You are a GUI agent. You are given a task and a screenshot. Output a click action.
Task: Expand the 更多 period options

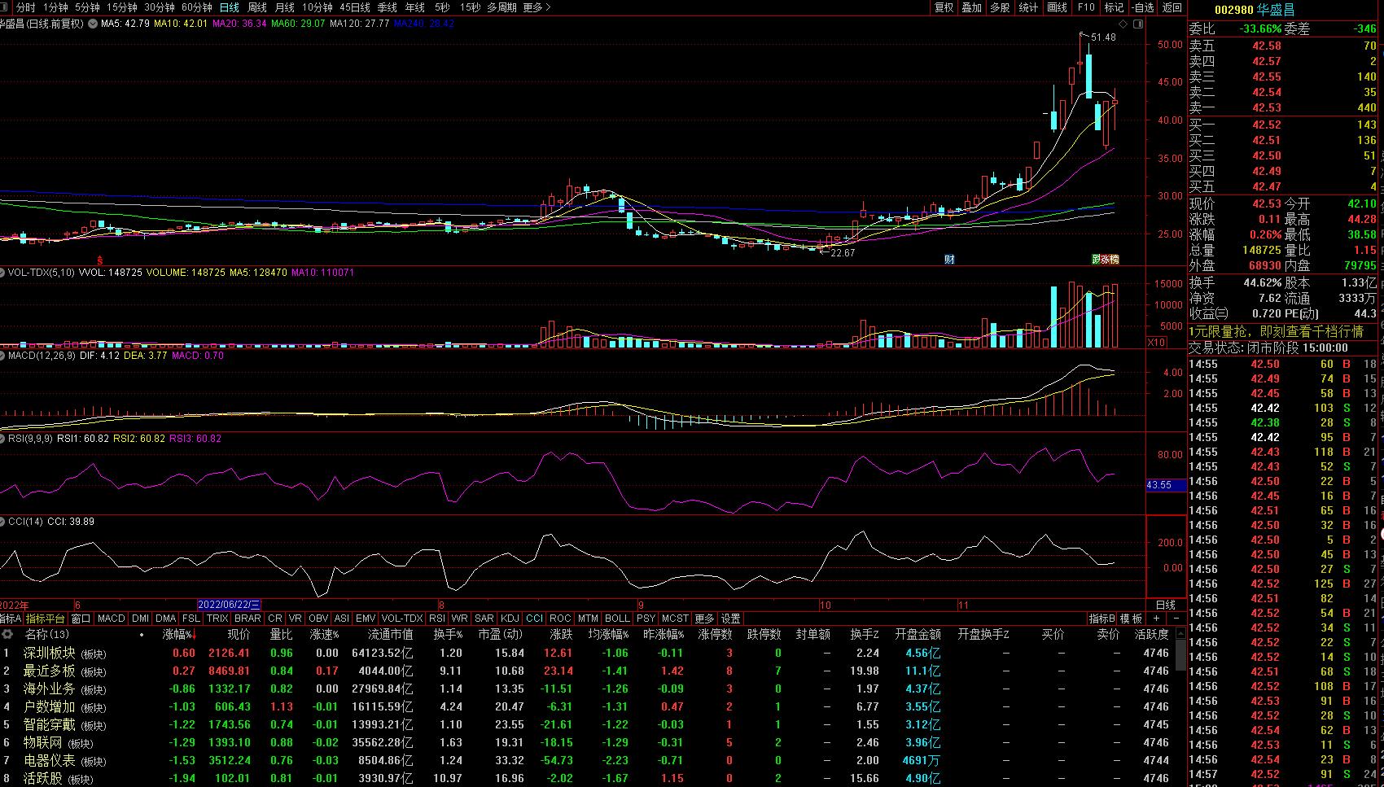coord(537,7)
